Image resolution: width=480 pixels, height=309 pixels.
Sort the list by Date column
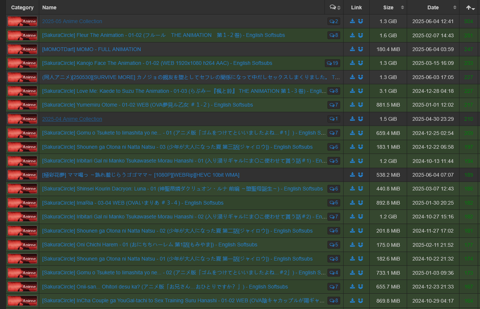click(433, 7)
